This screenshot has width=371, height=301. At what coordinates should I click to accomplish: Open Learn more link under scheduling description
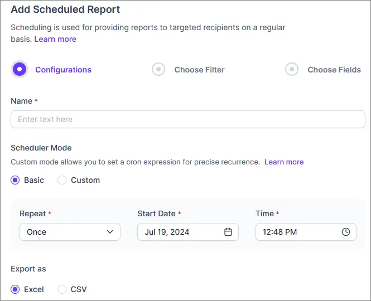pyautogui.click(x=55, y=39)
